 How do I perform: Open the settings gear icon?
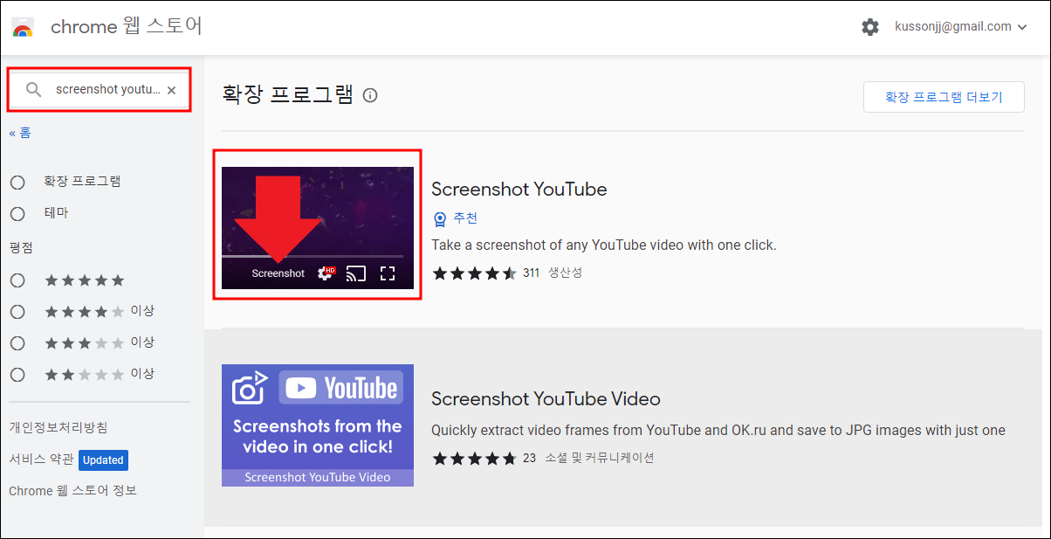(x=870, y=27)
